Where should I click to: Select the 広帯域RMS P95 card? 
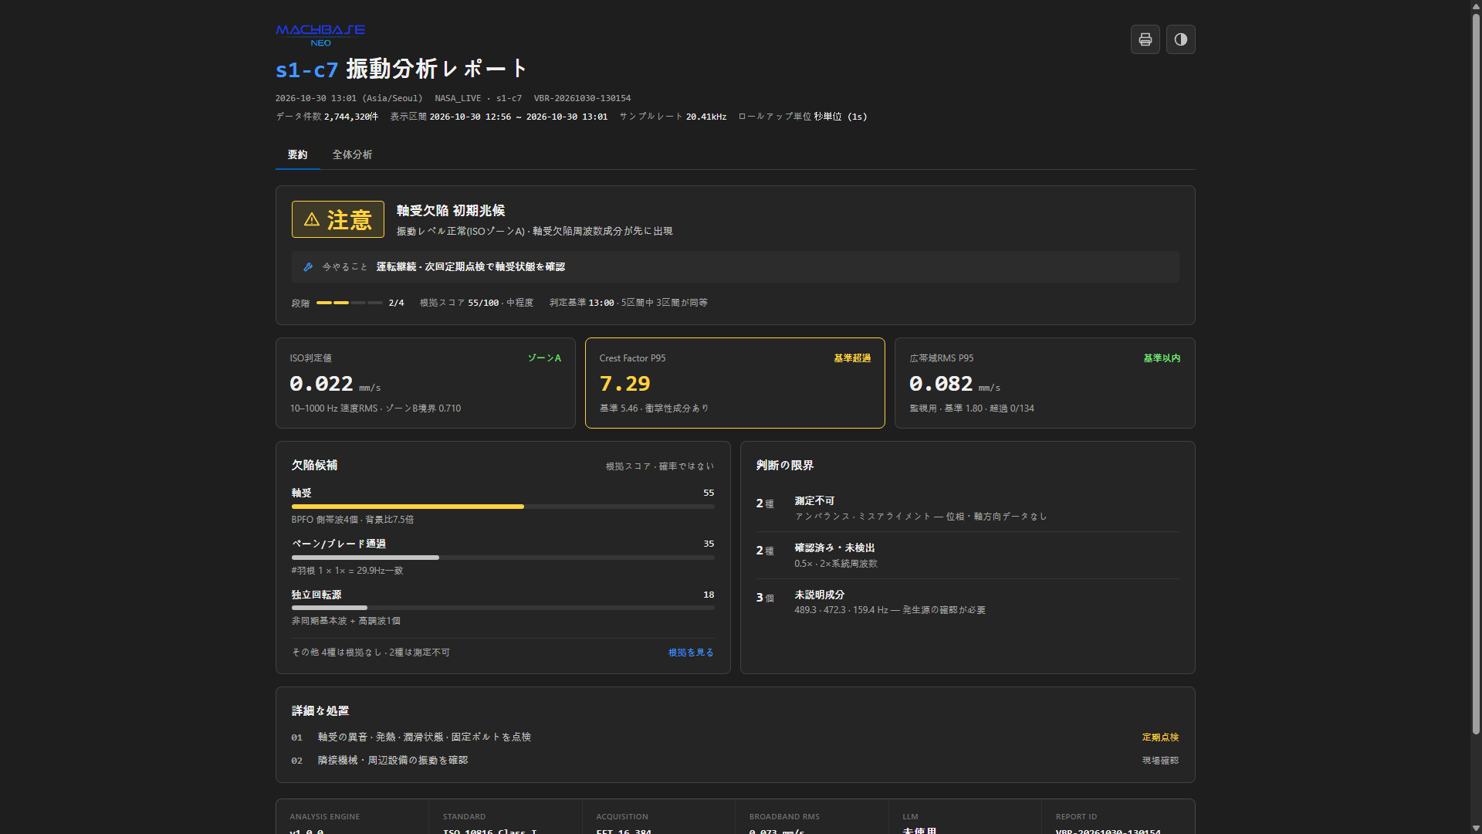coord(1044,383)
